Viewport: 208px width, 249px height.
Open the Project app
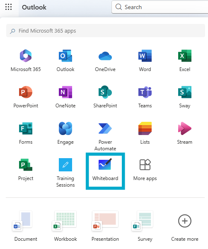[26, 170]
